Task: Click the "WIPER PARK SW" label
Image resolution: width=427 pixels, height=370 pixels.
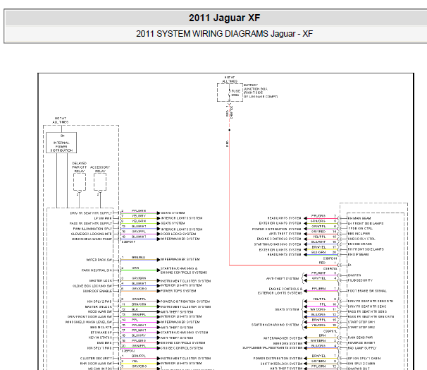Action: pos(99,260)
